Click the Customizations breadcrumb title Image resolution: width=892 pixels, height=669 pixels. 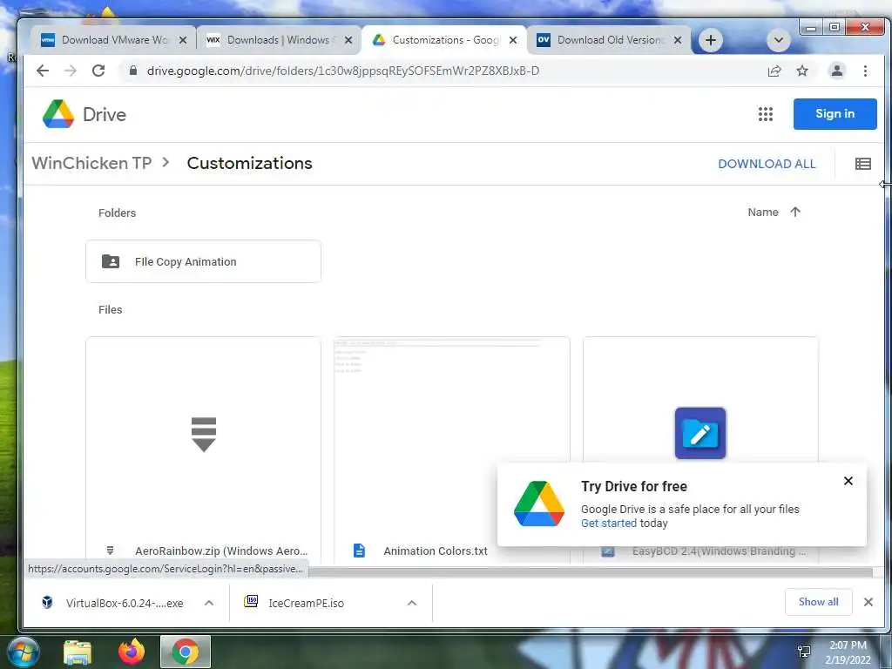tap(249, 163)
